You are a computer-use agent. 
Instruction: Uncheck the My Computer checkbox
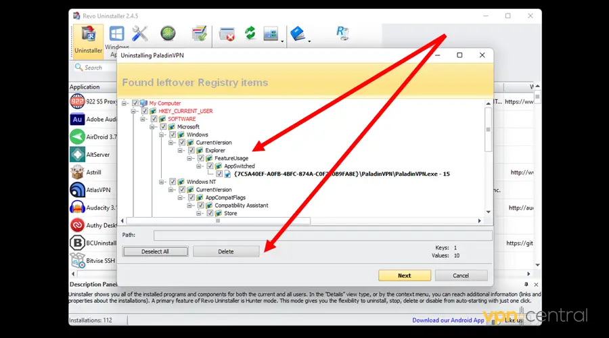pos(135,103)
